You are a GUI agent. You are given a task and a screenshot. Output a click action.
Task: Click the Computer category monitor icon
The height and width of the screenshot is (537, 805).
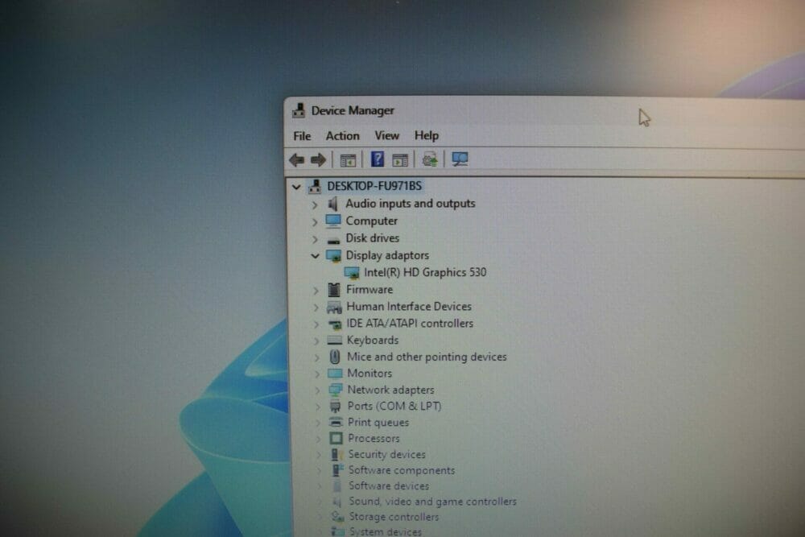pos(333,221)
